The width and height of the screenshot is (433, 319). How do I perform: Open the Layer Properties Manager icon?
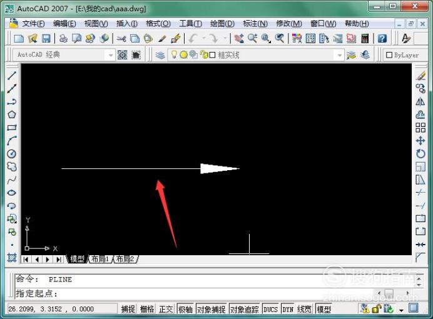pos(160,55)
